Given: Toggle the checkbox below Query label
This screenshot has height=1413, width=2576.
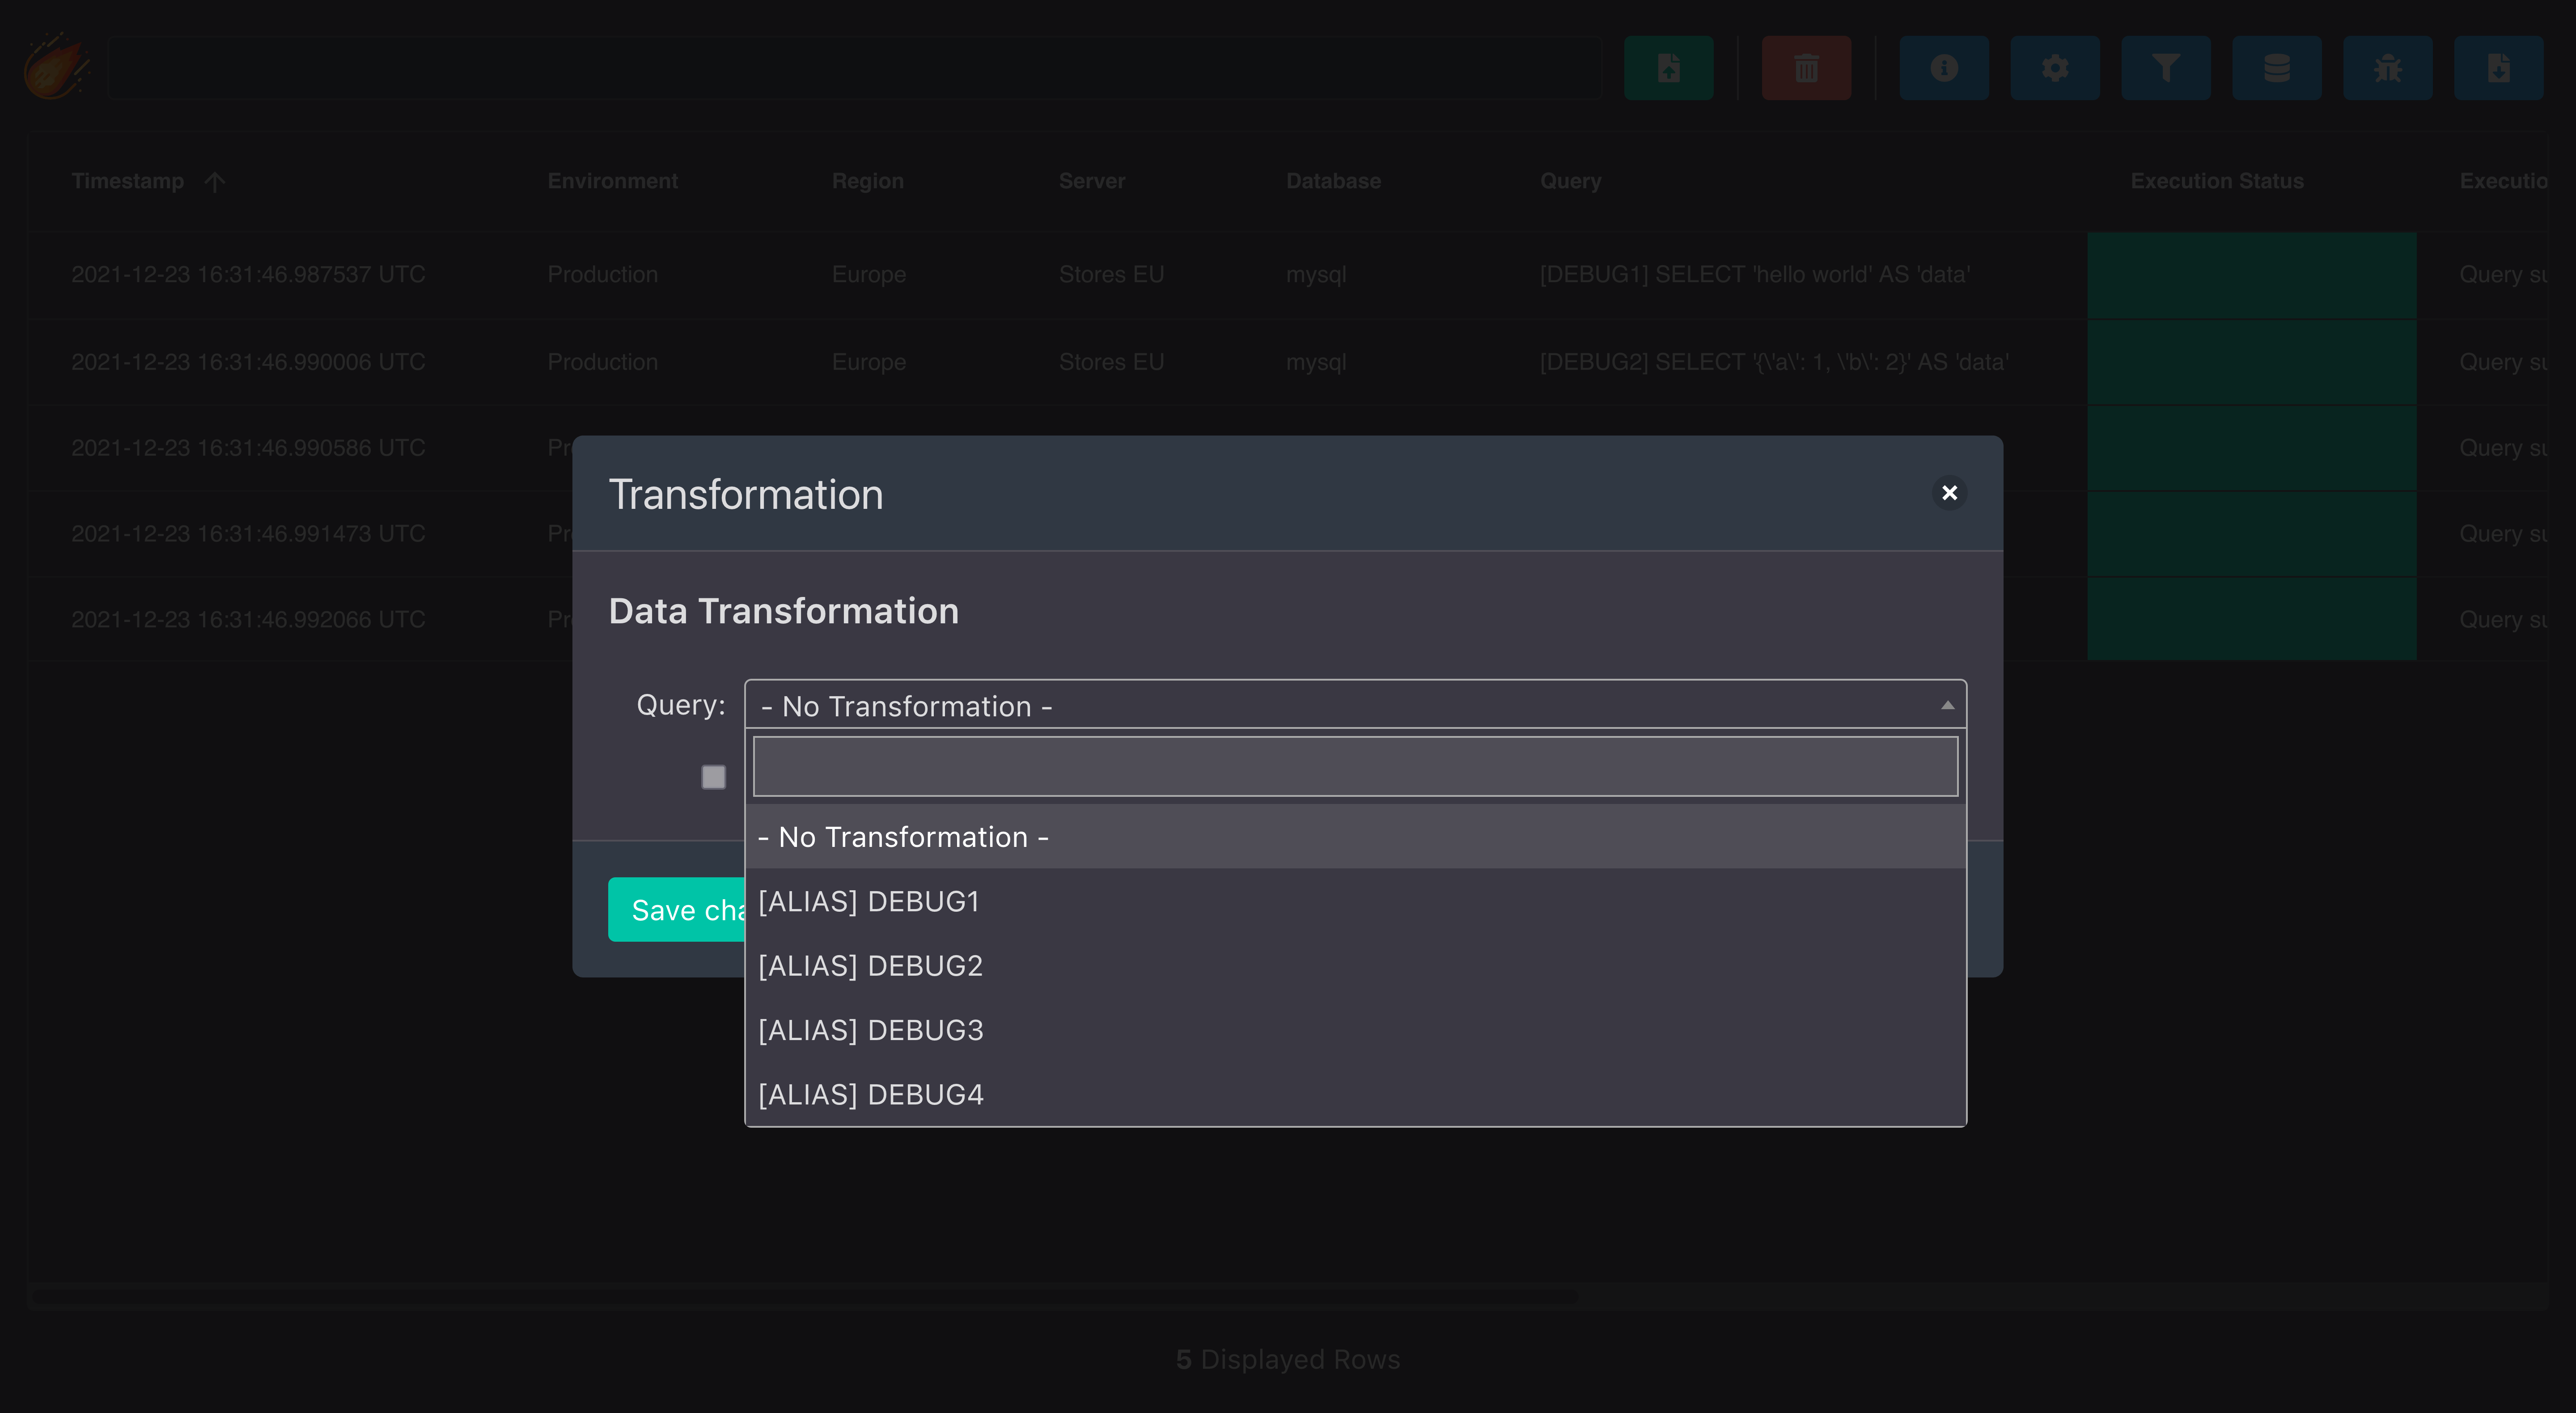Looking at the screenshot, I should 713,777.
